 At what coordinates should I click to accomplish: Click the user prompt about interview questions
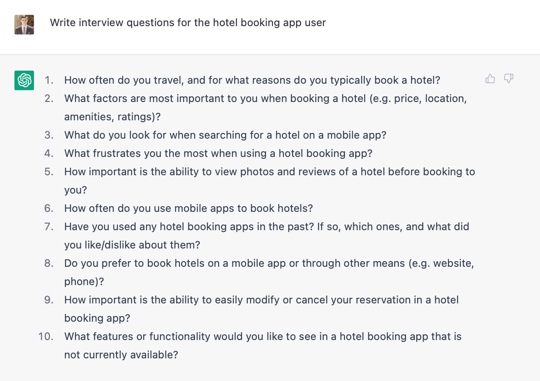188,23
